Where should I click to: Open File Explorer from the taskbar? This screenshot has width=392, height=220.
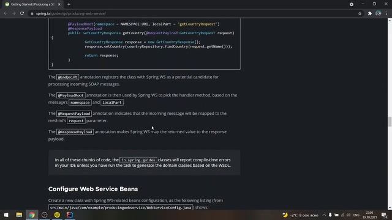pyautogui.click(x=19, y=215)
